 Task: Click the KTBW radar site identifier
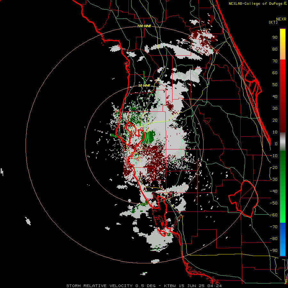[170, 286]
